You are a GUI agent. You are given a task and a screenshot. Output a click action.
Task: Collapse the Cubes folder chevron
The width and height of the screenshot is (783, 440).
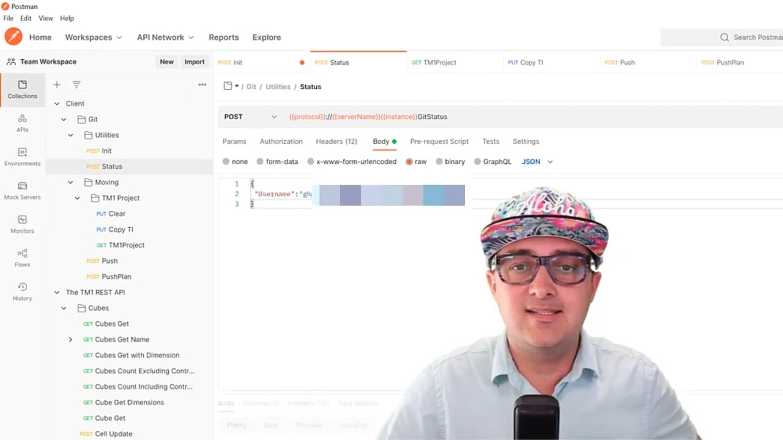tap(64, 308)
